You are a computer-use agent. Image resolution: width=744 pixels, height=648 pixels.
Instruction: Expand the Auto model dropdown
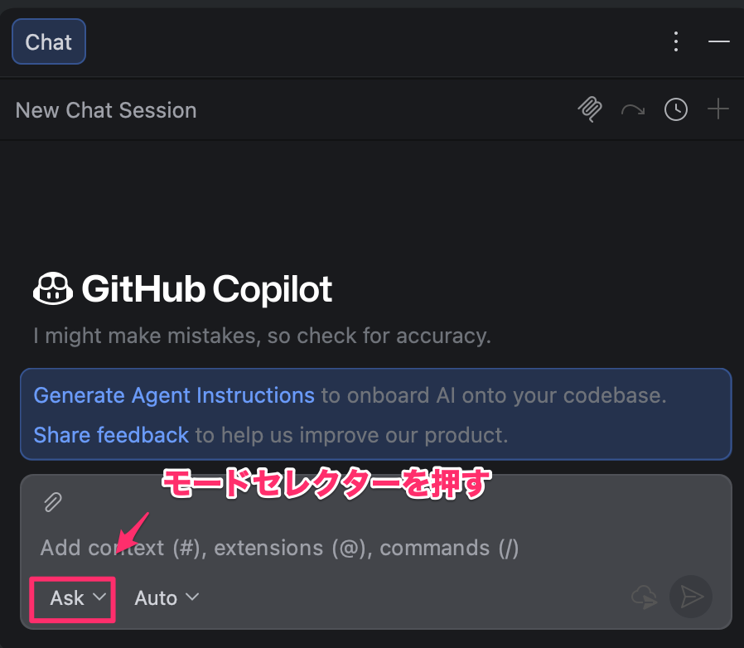click(167, 598)
